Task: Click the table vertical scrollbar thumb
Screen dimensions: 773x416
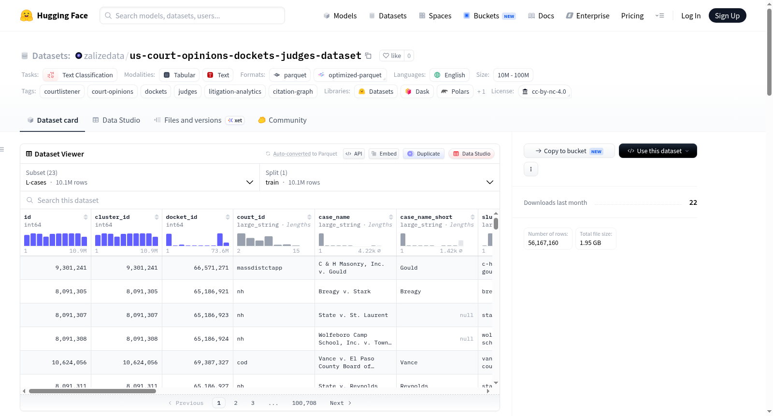Action: 496,224
